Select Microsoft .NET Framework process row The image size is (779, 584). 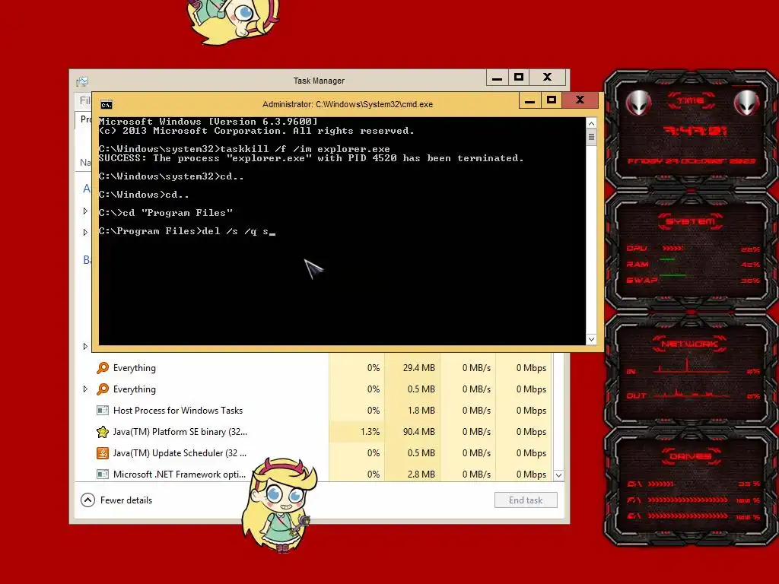tap(314, 474)
